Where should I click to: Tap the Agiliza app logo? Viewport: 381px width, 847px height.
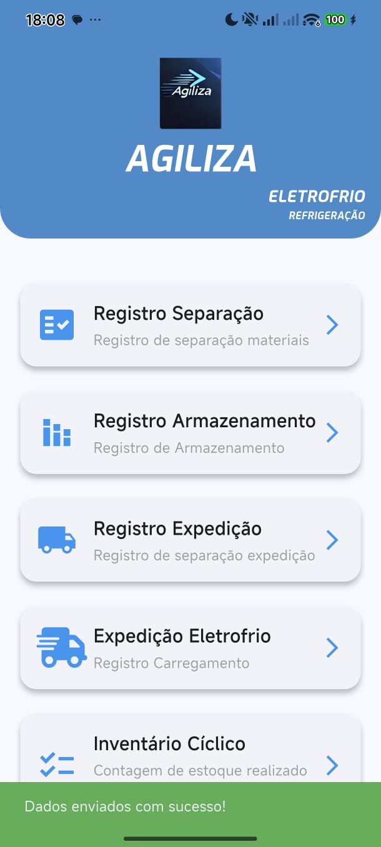[x=190, y=92]
